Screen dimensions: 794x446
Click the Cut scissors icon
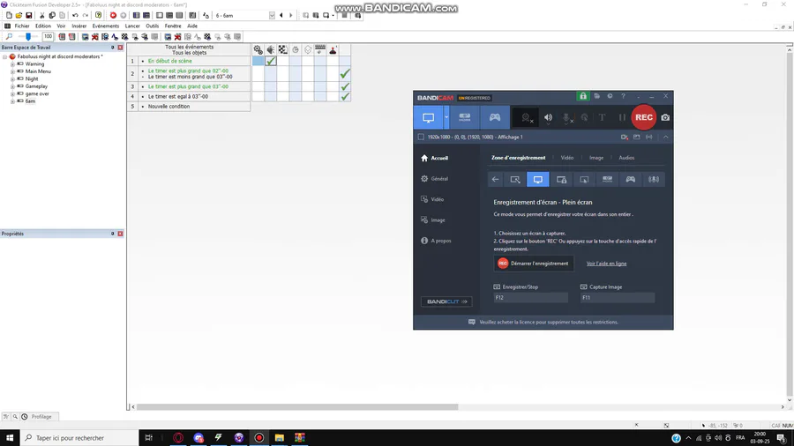[42, 16]
